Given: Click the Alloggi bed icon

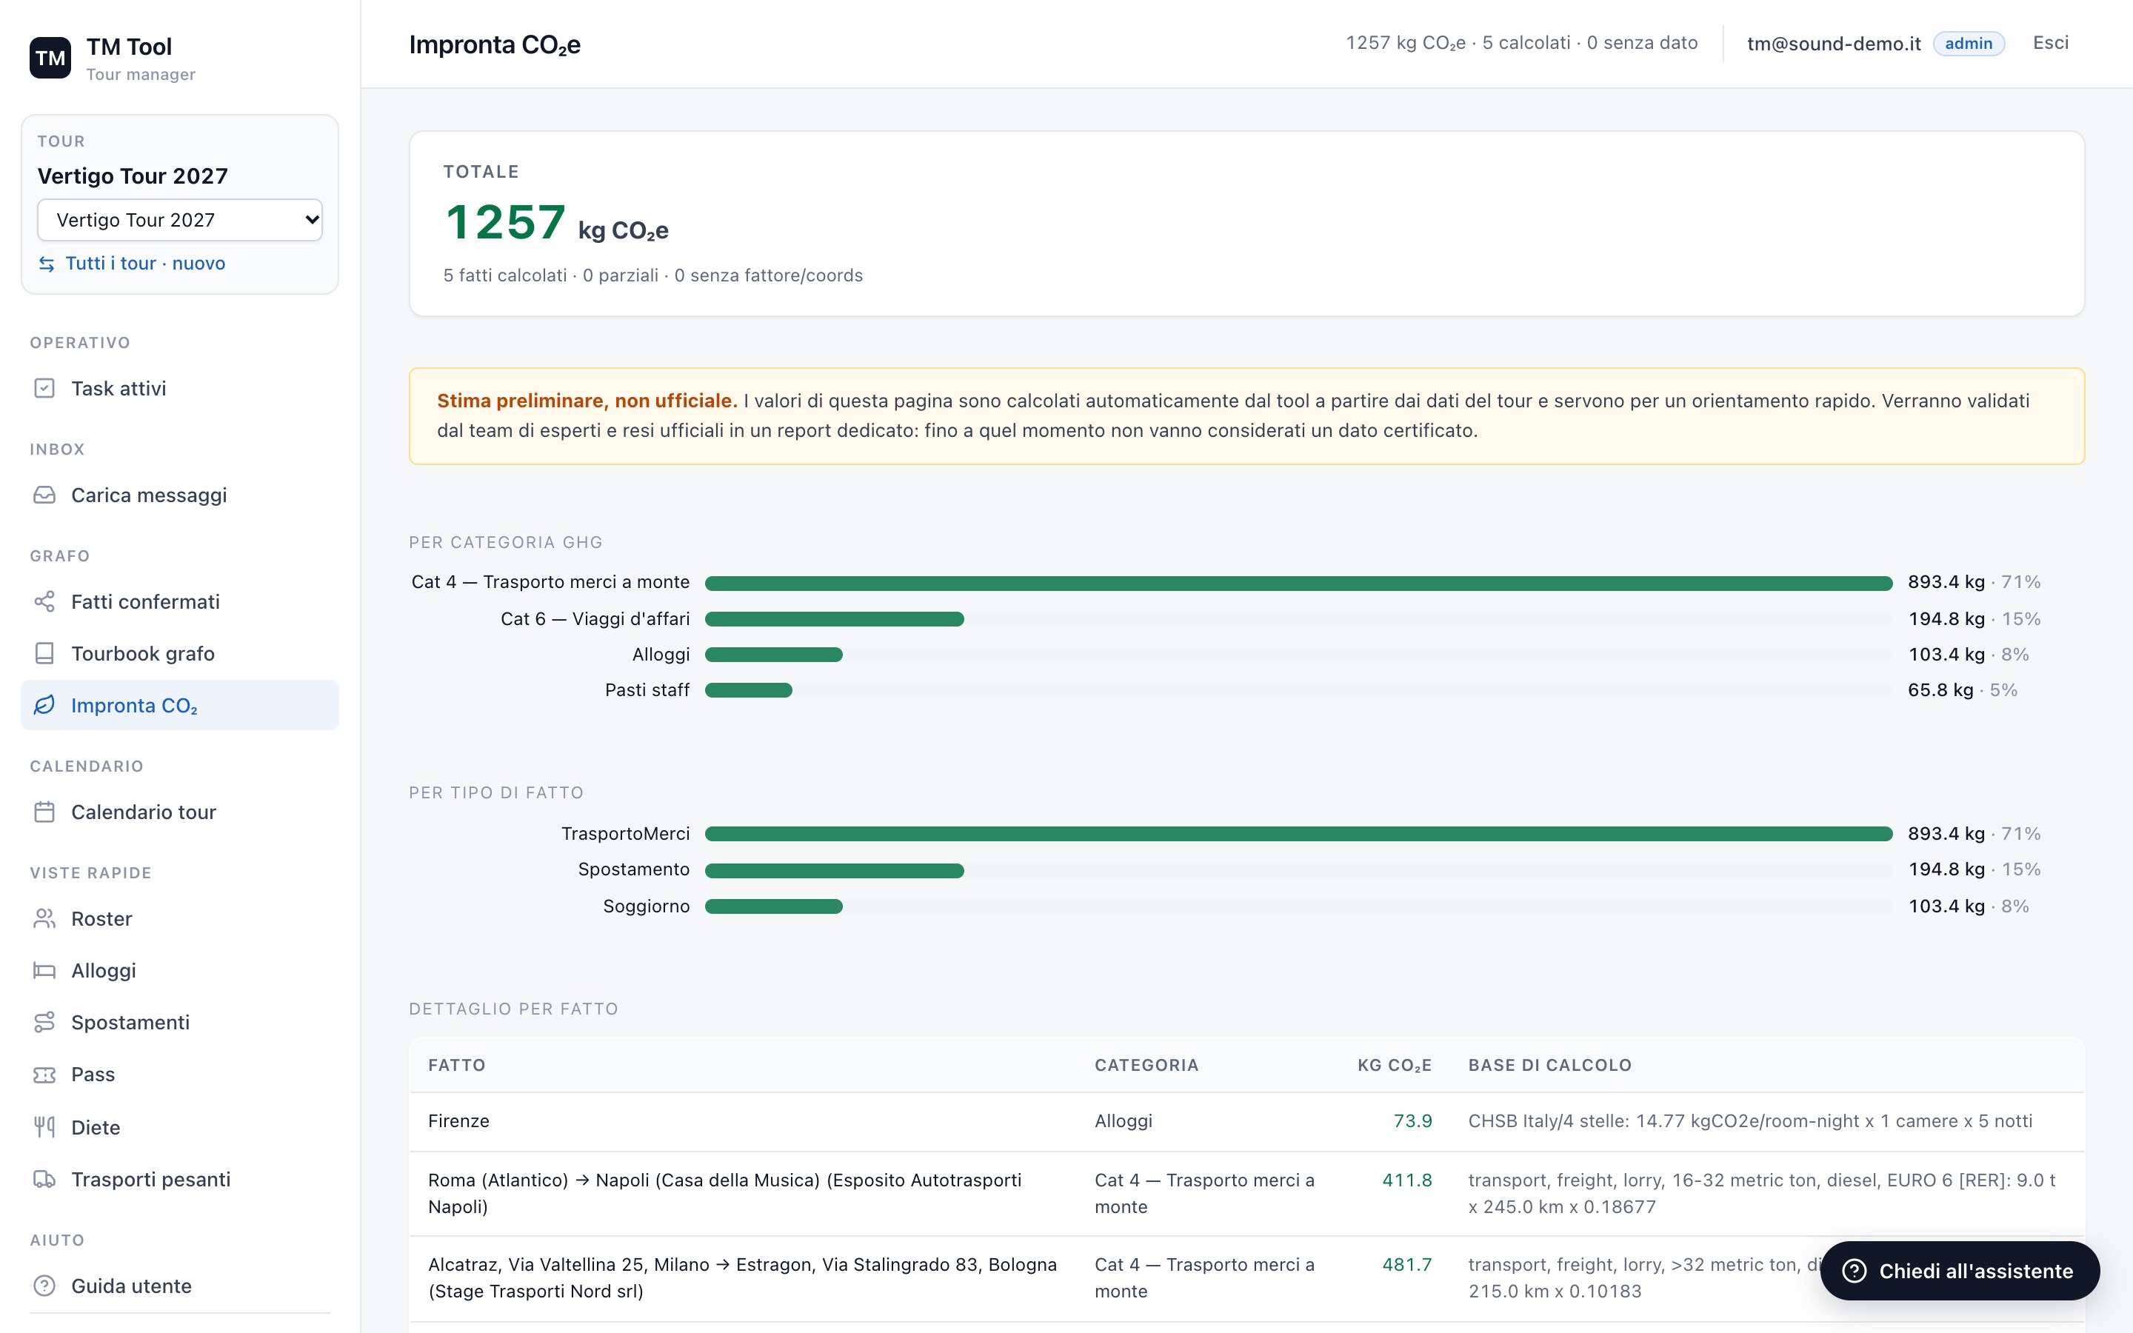Looking at the screenshot, I should tap(44, 971).
